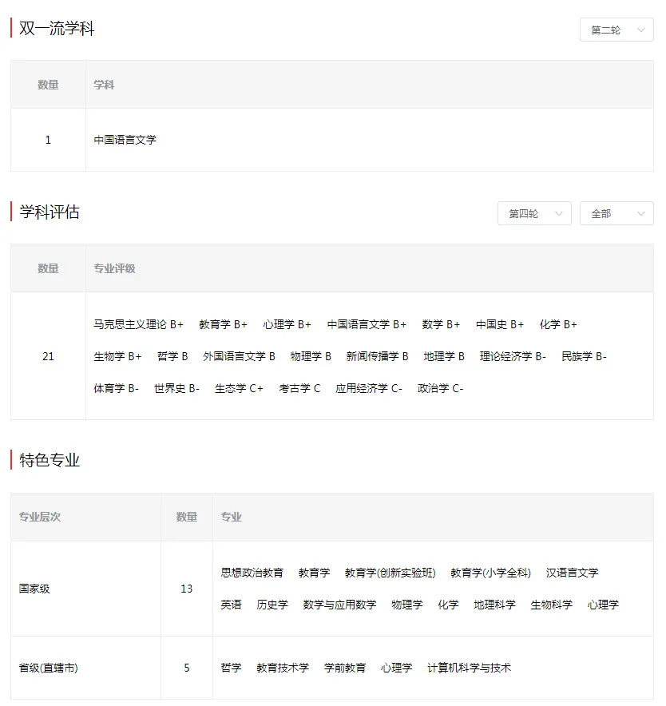The width and height of the screenshot is (666, 706).
Task: Select 心理学 B+ entry
Action: (x=287, y=324)
